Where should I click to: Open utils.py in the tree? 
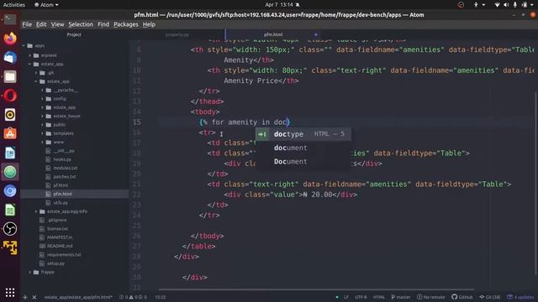[61, 203]
